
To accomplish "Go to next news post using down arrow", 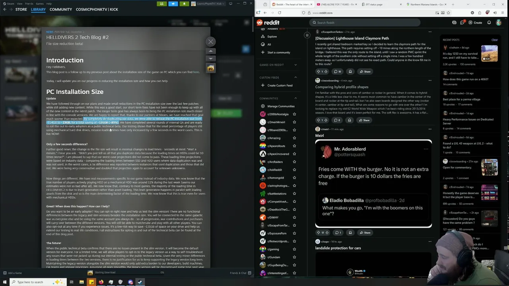I will (211, 59).
